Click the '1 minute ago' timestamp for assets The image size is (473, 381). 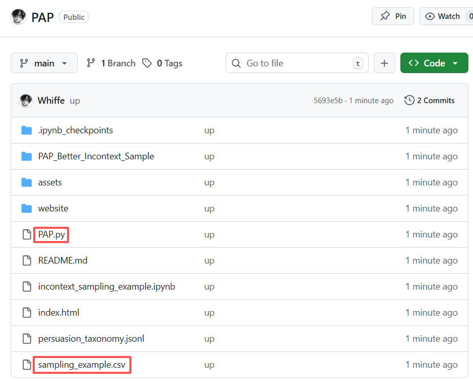[432, 182]
